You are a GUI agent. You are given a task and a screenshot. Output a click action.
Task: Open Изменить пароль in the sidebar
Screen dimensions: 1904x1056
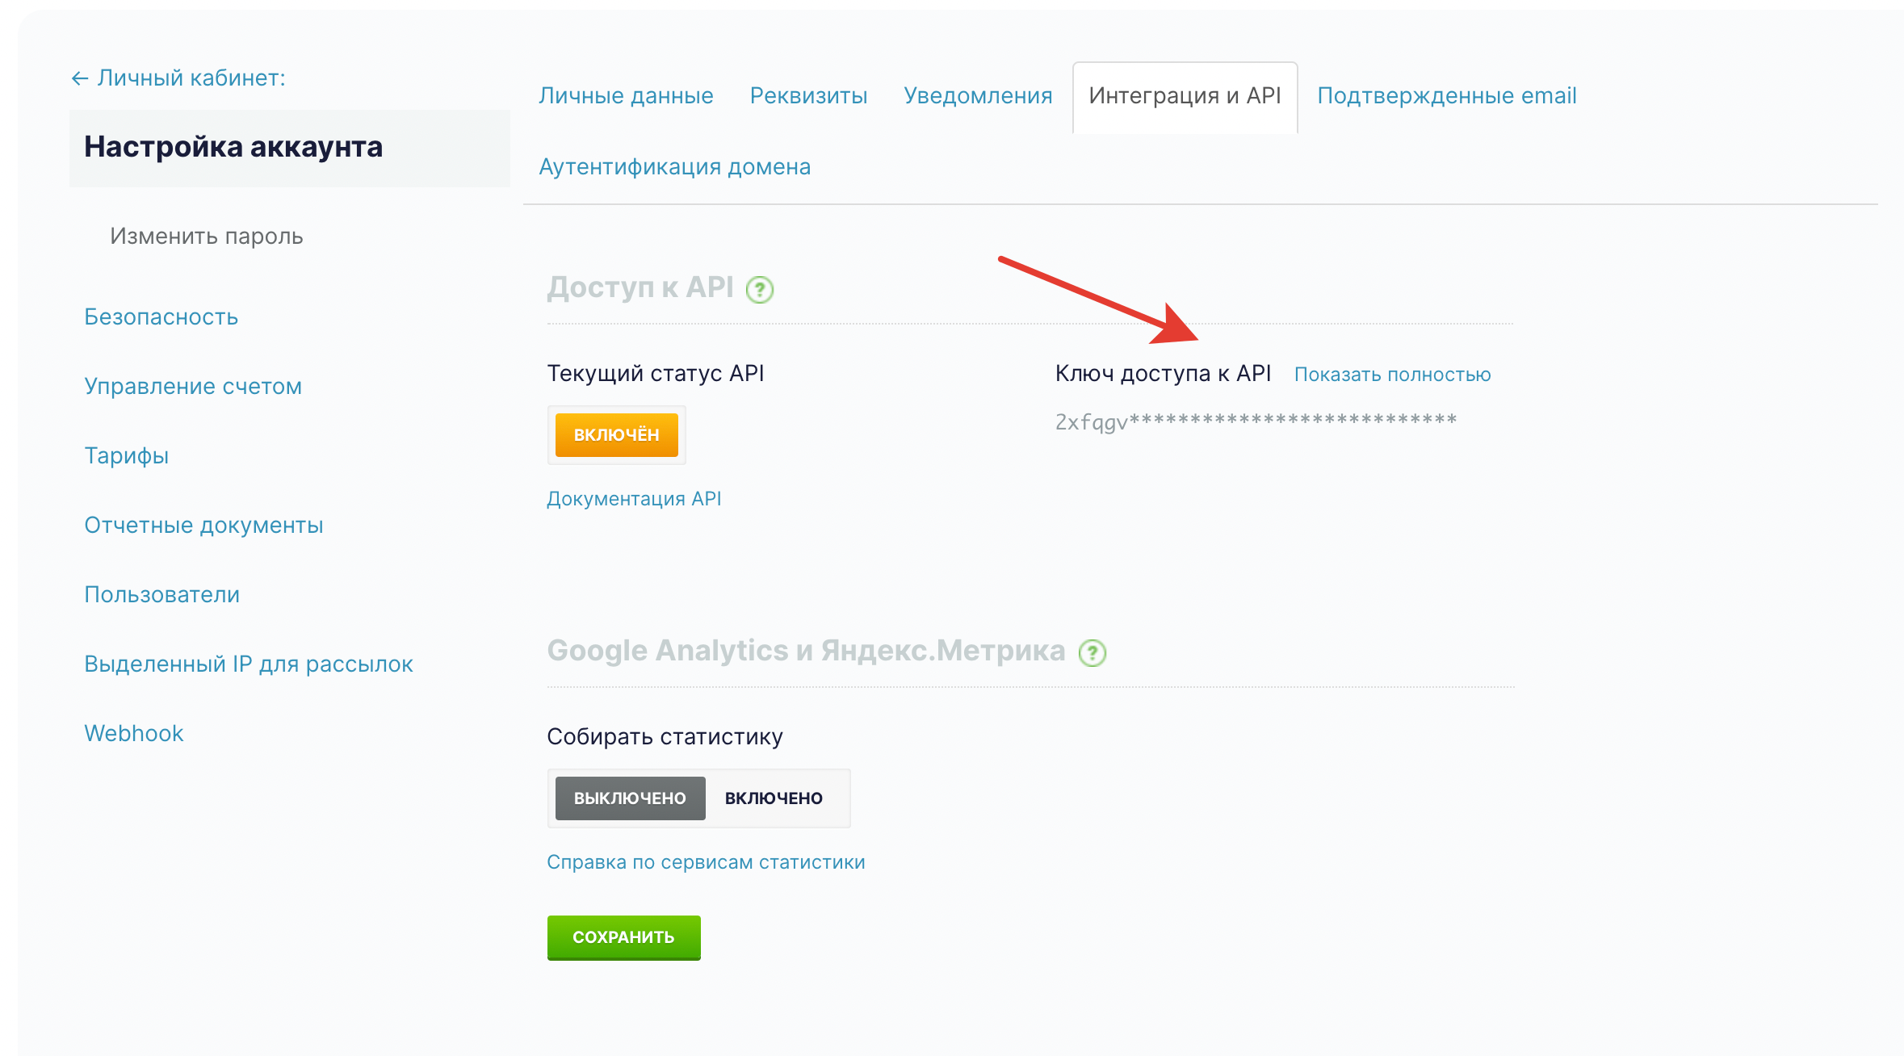pos(207,237)
